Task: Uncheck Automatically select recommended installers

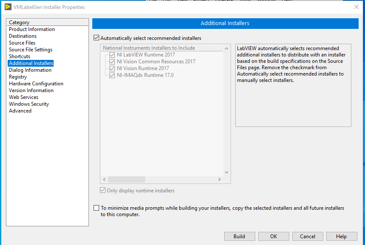Action: click(x=97, y=38)
